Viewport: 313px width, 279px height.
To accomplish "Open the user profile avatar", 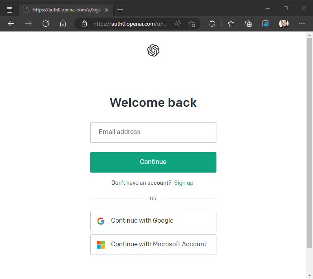I will click(x=283, y=24).
